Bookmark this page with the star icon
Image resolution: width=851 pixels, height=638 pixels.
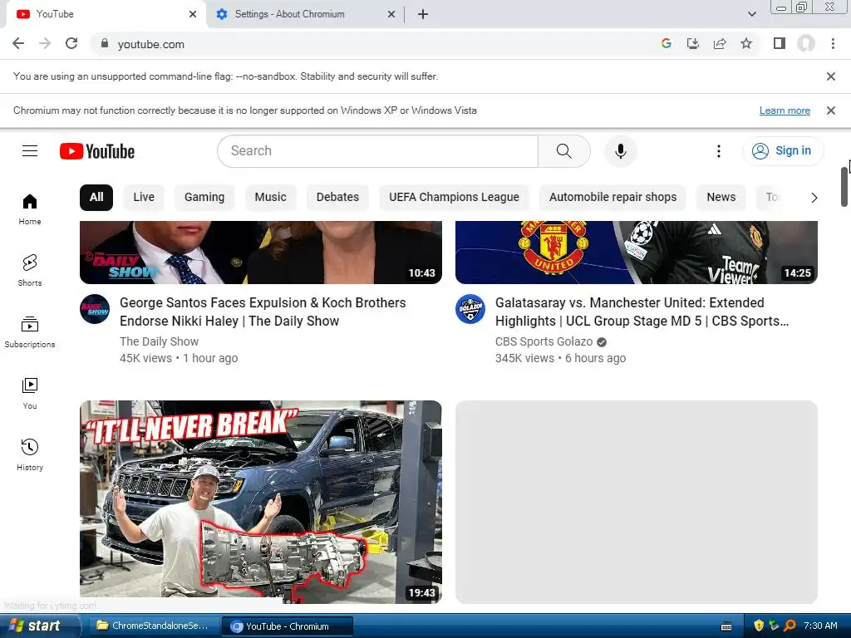tap(746, 44)
